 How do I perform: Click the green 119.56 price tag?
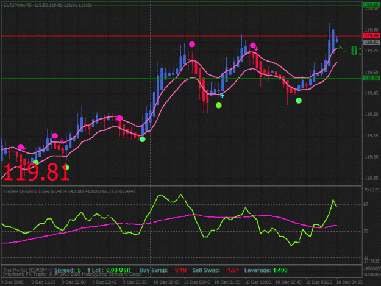[371, 78]
